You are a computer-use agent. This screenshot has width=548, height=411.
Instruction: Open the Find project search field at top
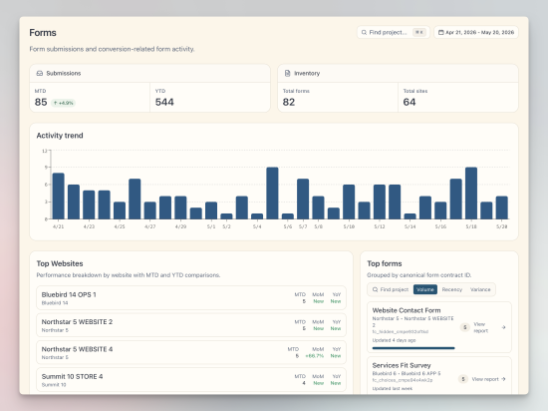click(x=394, y=32)
